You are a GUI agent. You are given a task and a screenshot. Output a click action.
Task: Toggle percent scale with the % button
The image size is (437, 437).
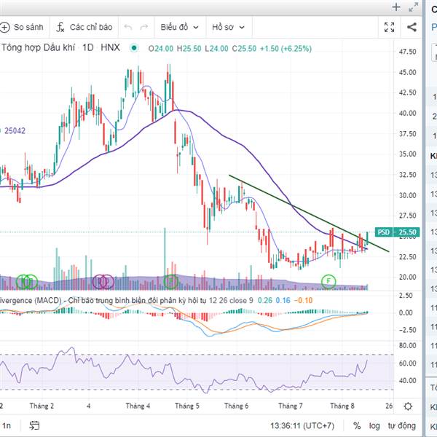click(x=357, y=425)
